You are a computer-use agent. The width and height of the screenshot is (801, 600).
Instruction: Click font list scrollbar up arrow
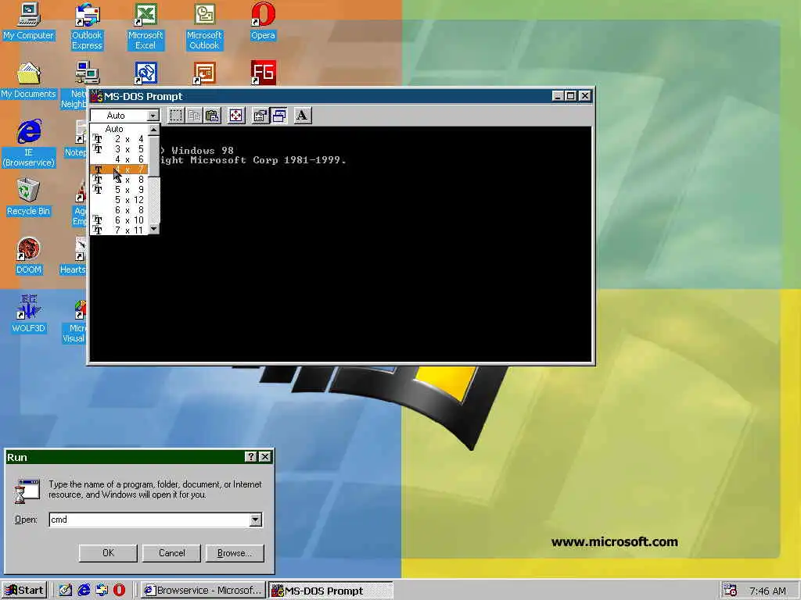click(x=154, y=130)
